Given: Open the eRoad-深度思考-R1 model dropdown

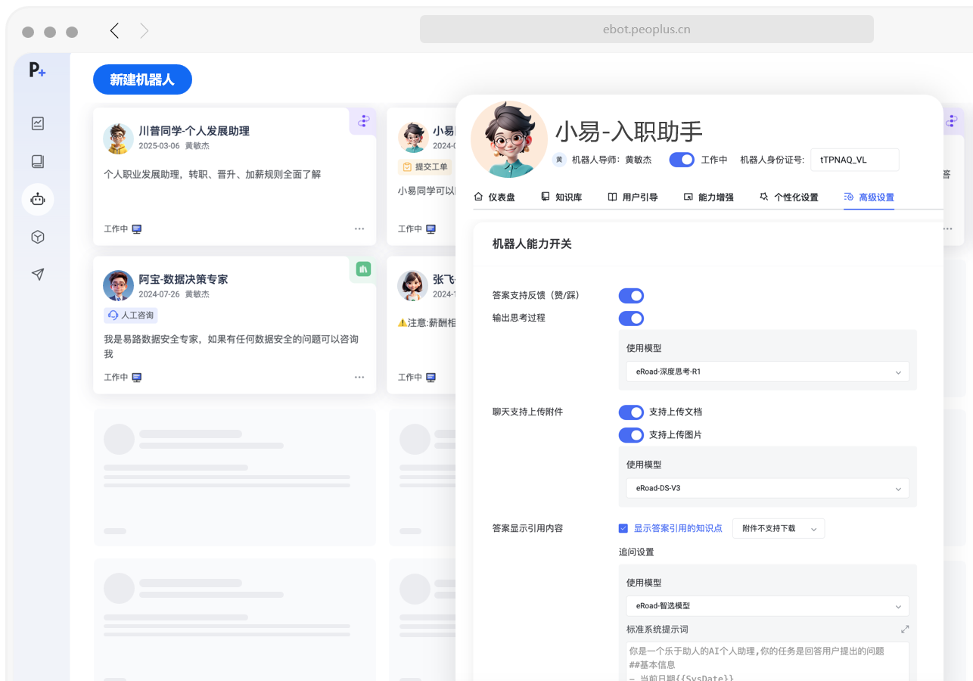Looking at the screenshot, I should pyautogui.click(x=767, y=372).
